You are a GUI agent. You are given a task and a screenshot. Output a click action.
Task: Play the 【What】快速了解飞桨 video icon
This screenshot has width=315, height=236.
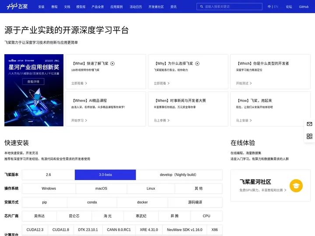(112, 64)
